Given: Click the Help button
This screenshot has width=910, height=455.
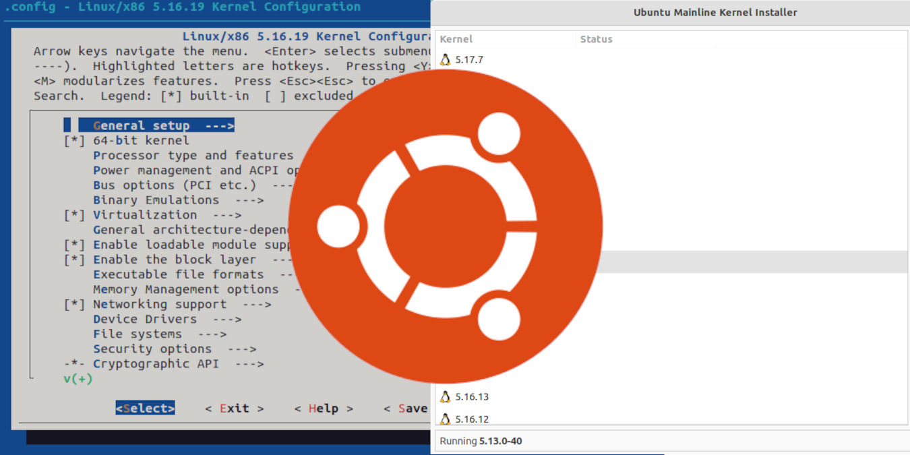Looking at the screenshot, I should pyautogui.click(x=323, y=408).
